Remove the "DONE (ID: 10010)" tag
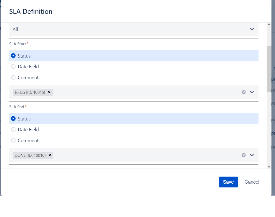Screen dimensions: 275x217 [x=50, y=155]
